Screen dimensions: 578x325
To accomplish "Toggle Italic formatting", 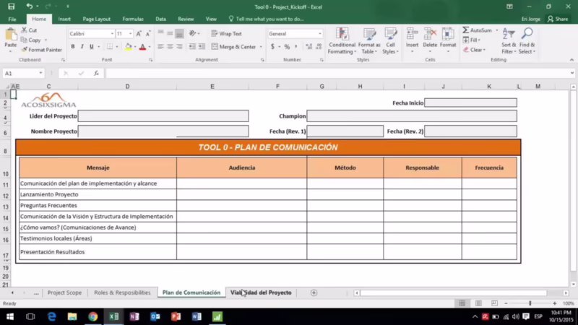I will [82, 47].
